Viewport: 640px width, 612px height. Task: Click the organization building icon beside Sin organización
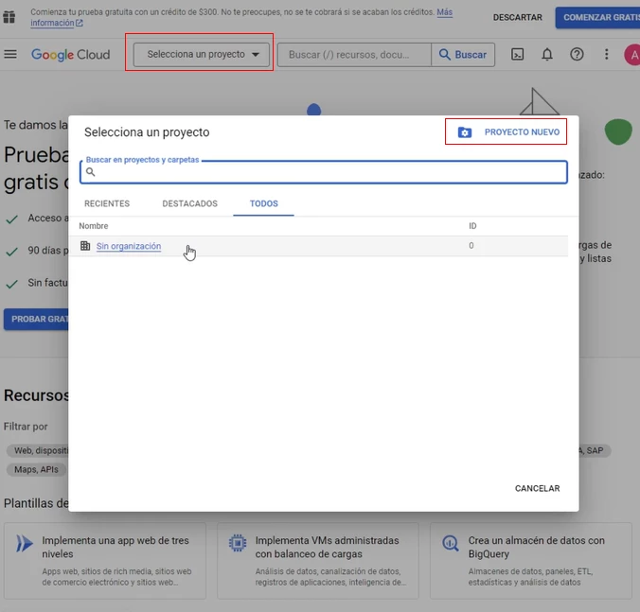85,245
